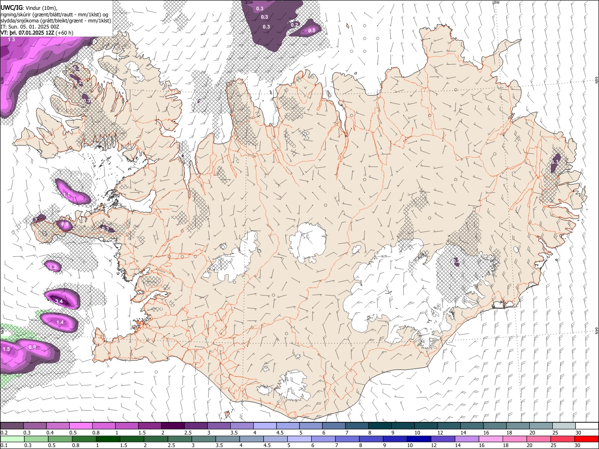The image size is (599, 449).
Task: Click the red 30 swatch ending the lower legend
Action: (x=587, y=439)
